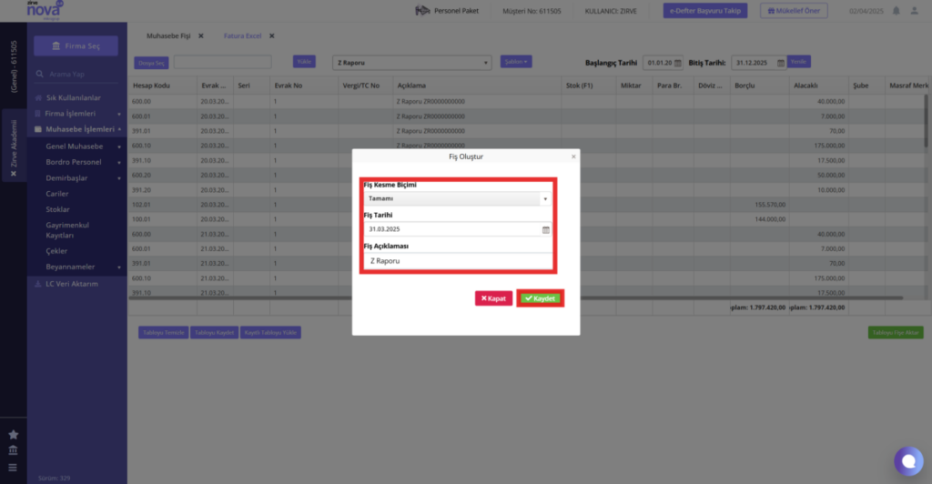Expand the Fiş Kesme Biçimi dropdown
Viewport: 932px width, 484px height.
click(457, 199)
